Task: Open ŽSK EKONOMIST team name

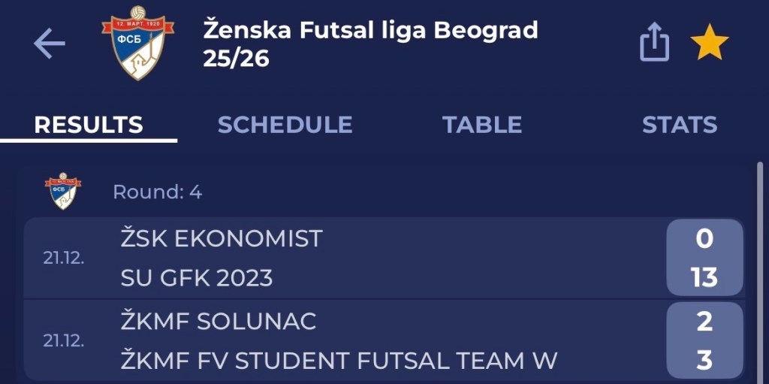Action: point(222,239)
